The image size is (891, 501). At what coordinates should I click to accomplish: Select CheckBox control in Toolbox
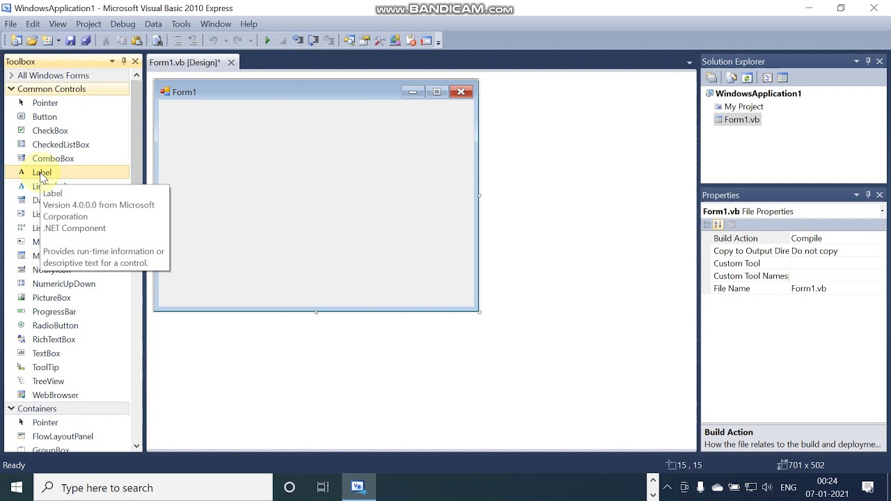coord(50,131)
